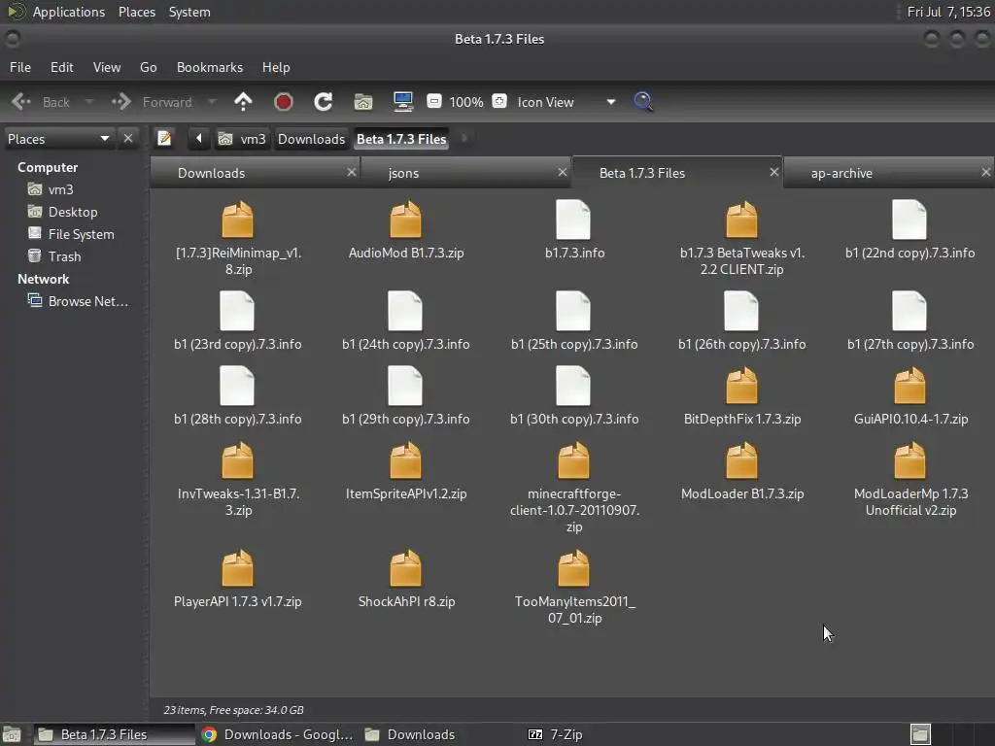The image size is (995, 746).
Task: Zoom out with minus icon
Action: [x=434, y=101]
